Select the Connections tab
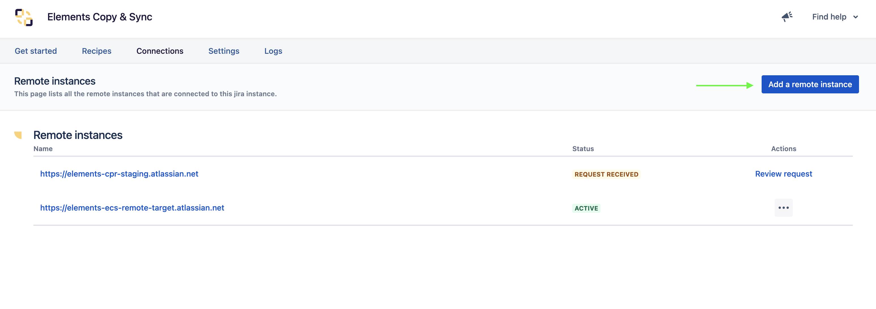876x309 pixels. (160, 51)
